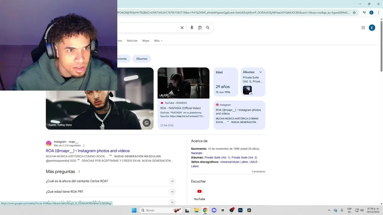Click the '15 nov 1996' birth date text
The image size is (383, 215).
pos(223,92)
